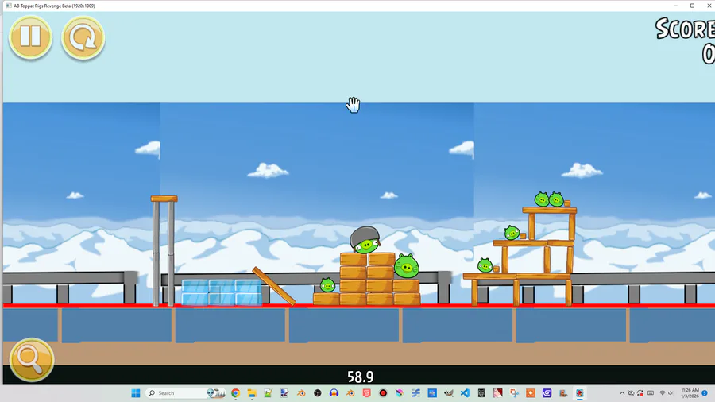Open the HTML5 shield taskbar icon
The width and height of the screenshot is (715, 402).
[366, 393]
